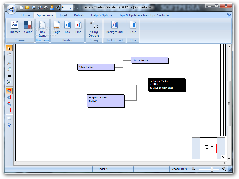Click the zoom in magnifier tool
Screen dimensions: 239x179
9,63
